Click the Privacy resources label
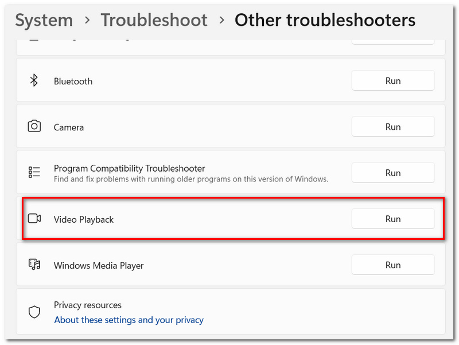This screenshot has width=459, height=345. [88, 305]
